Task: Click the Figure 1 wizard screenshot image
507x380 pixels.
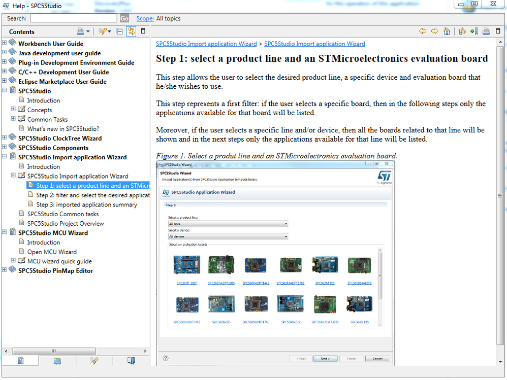Action: 275,263
